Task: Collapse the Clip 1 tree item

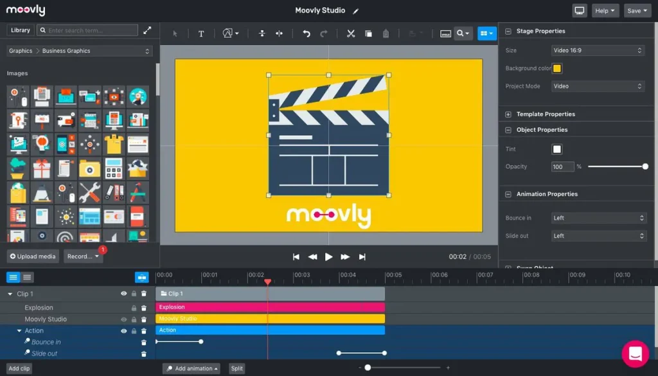Action: tap(10, 294)
